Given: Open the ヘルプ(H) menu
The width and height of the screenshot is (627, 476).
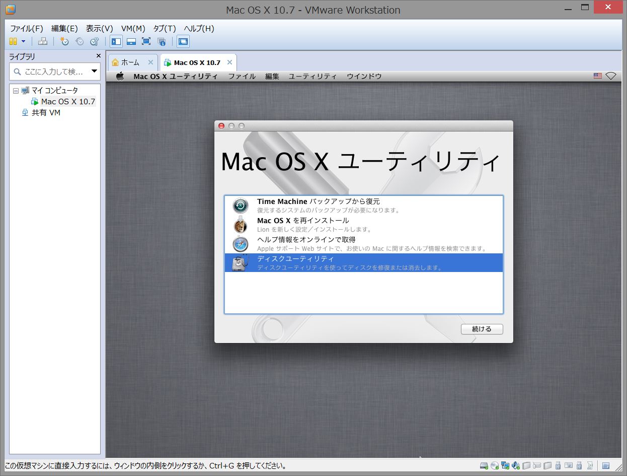Looking at the screenshot, I should pyautogui.click(x=199, y=28).
